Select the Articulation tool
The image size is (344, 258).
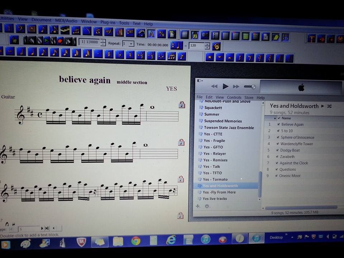pos(98,31)
